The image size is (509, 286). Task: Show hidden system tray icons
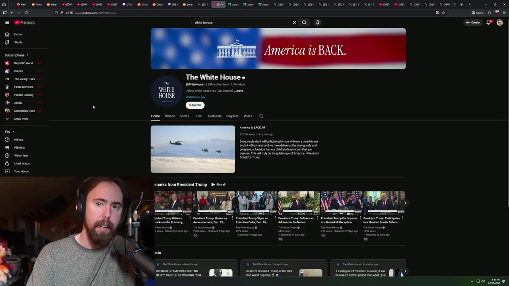pyautogui.click(x=472, y=281)
